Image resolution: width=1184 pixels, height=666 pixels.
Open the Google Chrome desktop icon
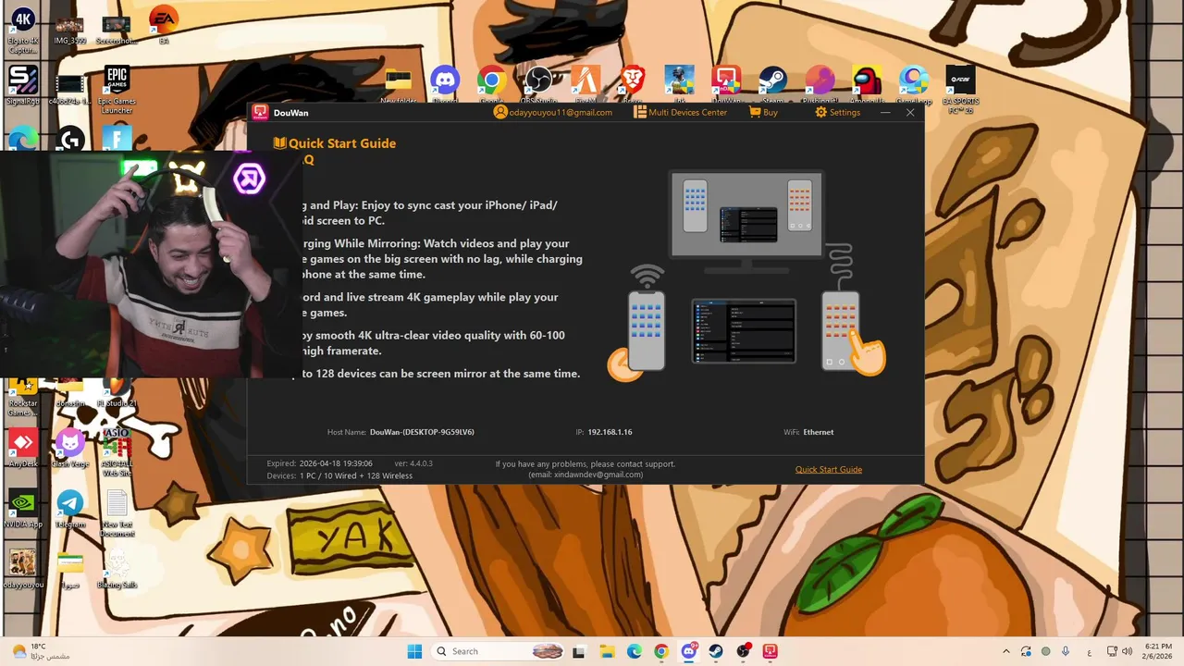491,85
